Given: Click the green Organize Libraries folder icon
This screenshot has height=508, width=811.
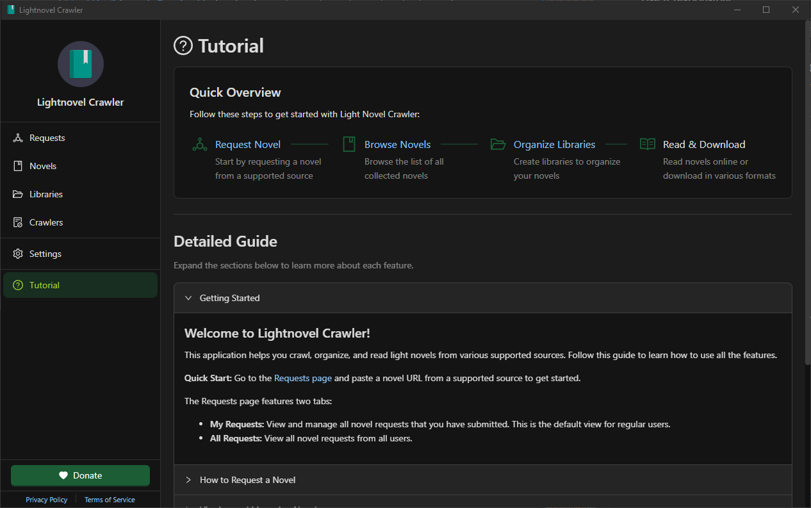Looking at the screenshot, I should pyautogui.click(x=498, y=144).
